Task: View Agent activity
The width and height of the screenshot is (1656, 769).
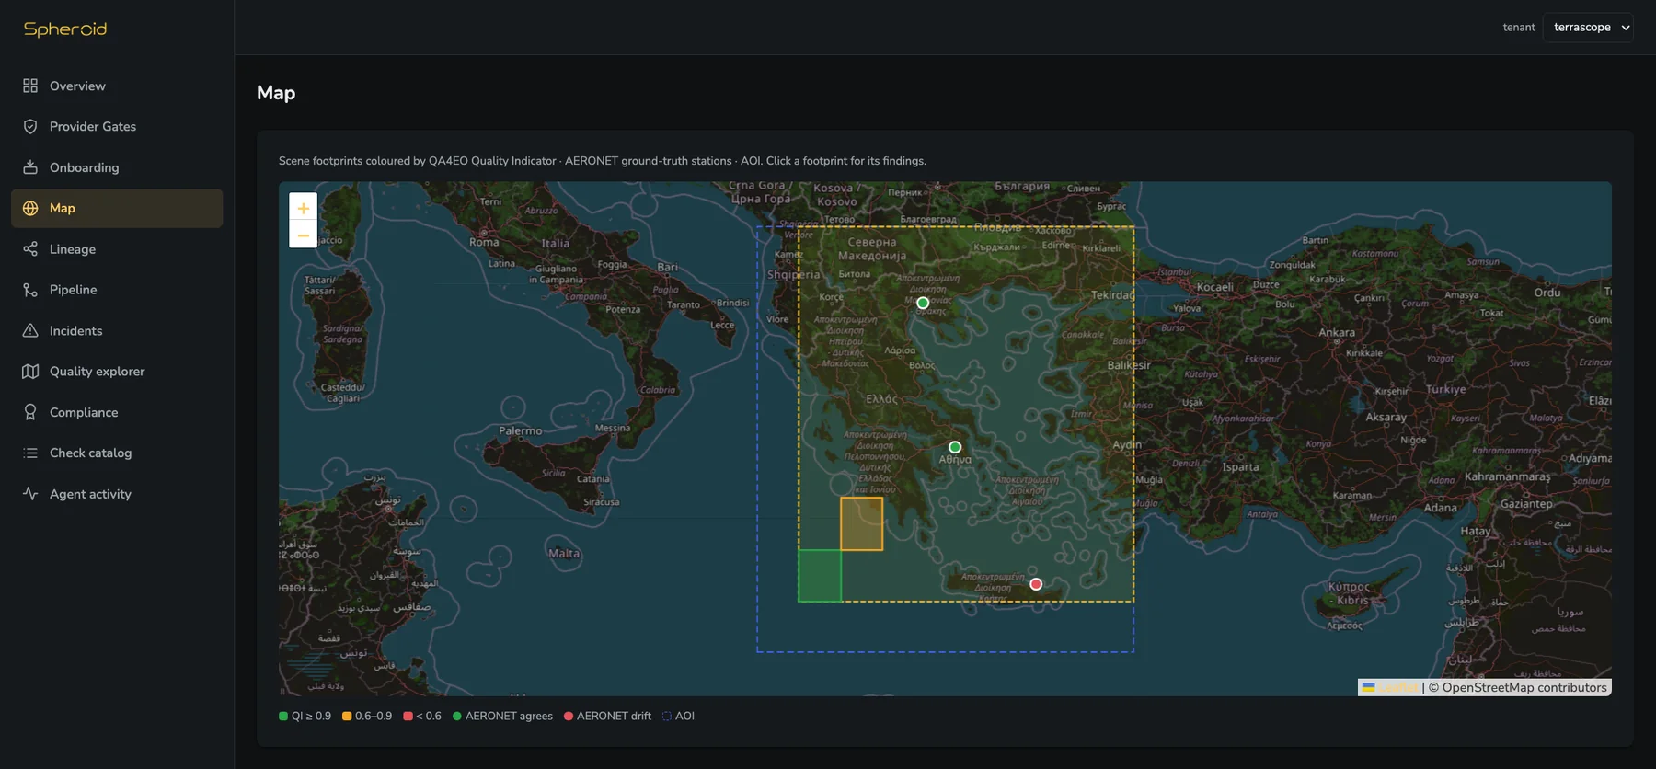Action: click(117, 493)
